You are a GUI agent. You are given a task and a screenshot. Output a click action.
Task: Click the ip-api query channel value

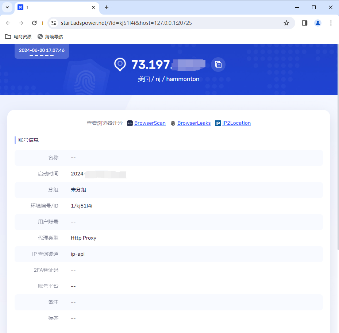click(x=78, y=254)
